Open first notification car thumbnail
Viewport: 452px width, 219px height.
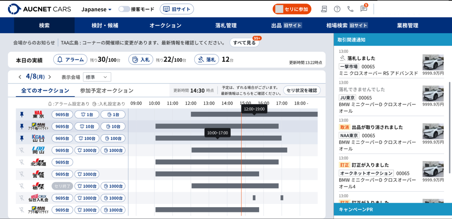pyautogui.click(x=433, y=62)
